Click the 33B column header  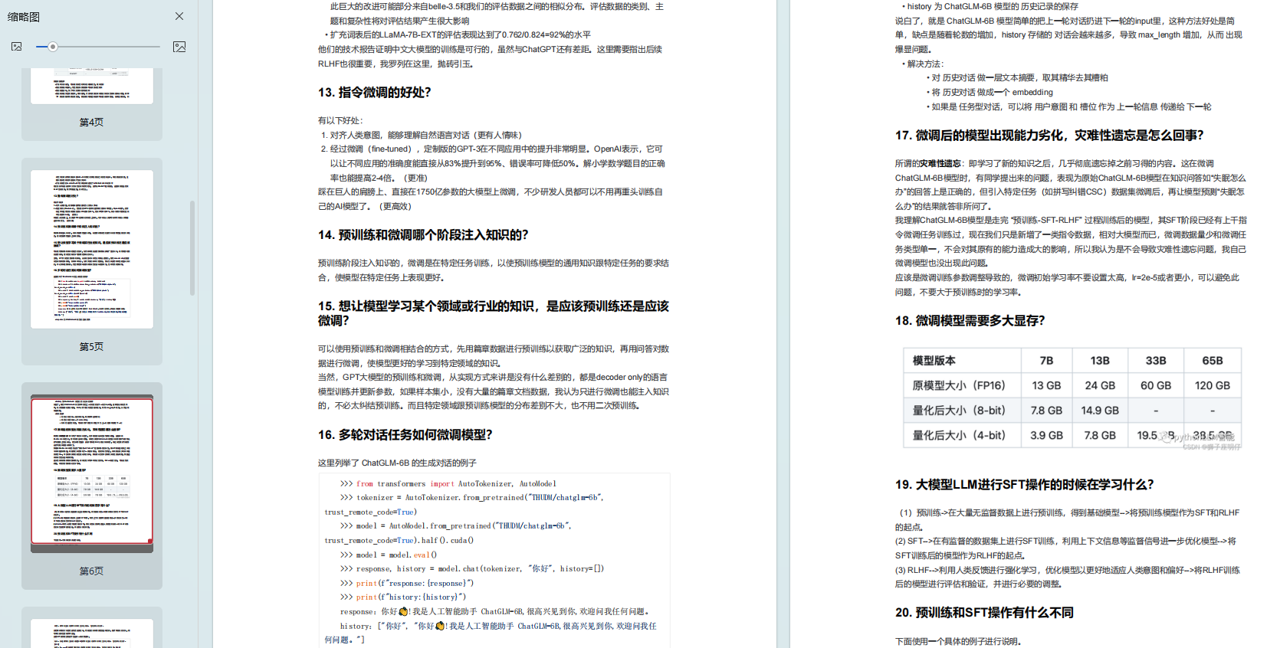1156,361
